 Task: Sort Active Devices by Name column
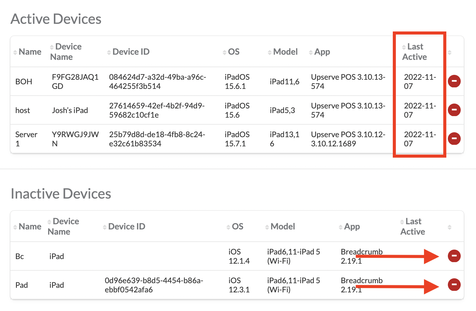[28, 52]
